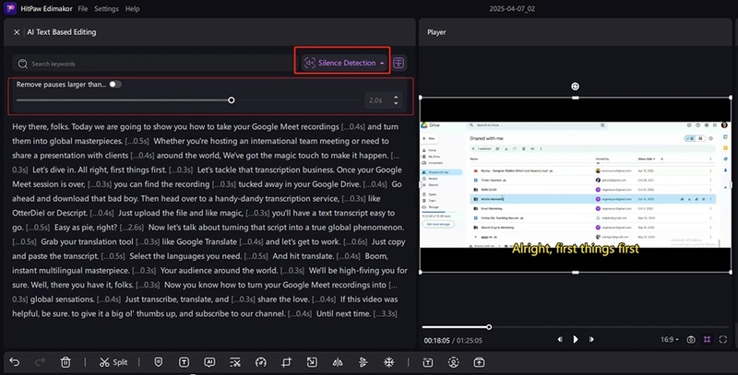The width and height of the screenshot is (738, 375).
Task: Play the video in the player
Action: tap(576, 339)
